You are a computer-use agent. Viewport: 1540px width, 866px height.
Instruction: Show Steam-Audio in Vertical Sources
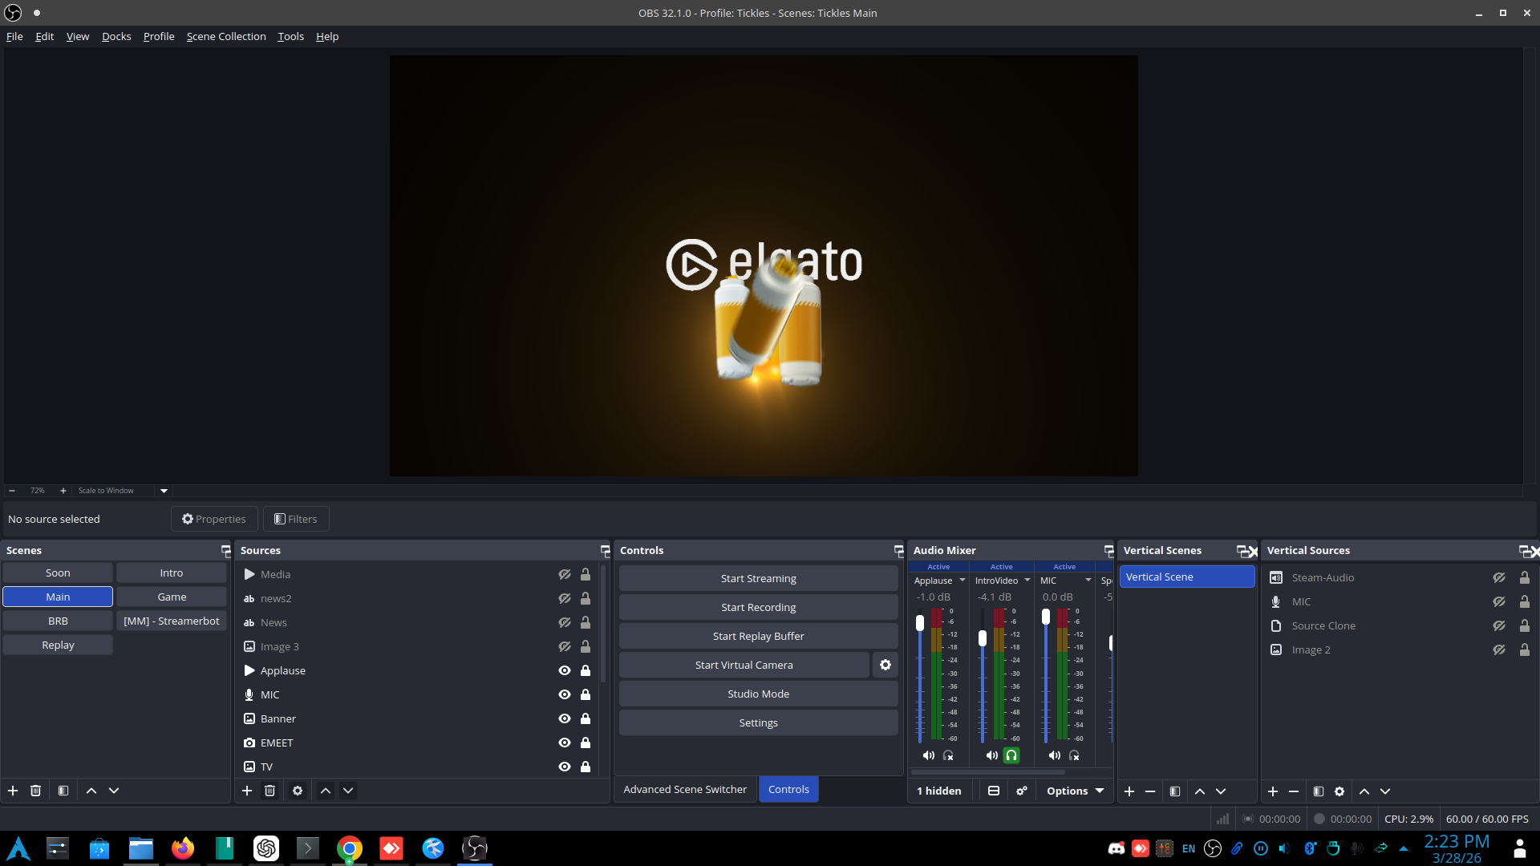click(x=1499, y=577)
